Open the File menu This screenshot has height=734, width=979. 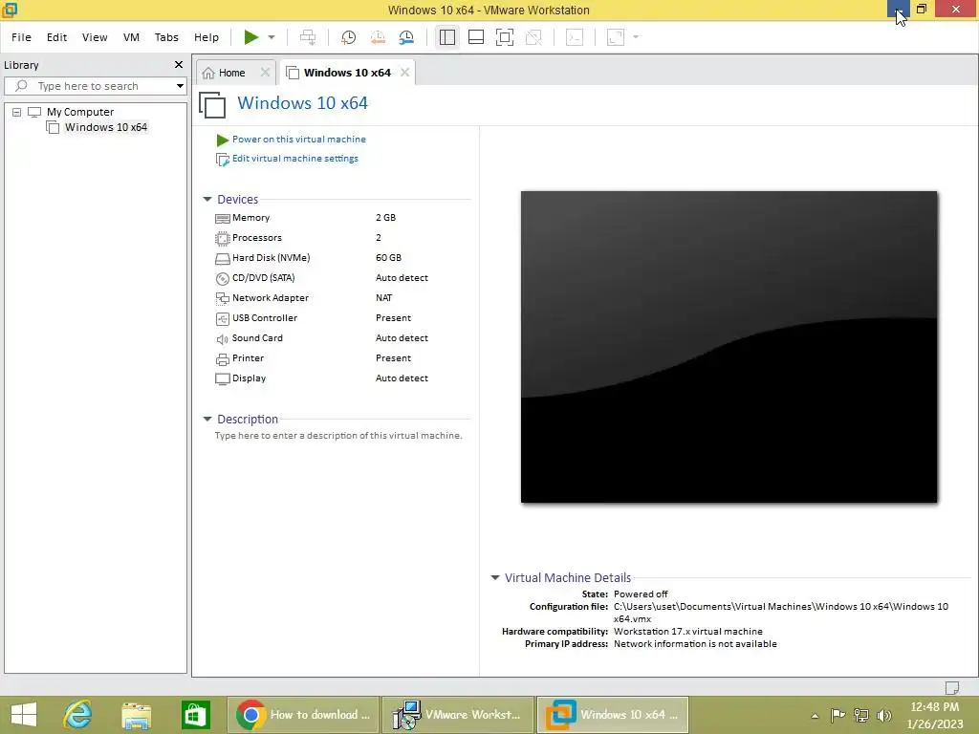pos(21,37)
